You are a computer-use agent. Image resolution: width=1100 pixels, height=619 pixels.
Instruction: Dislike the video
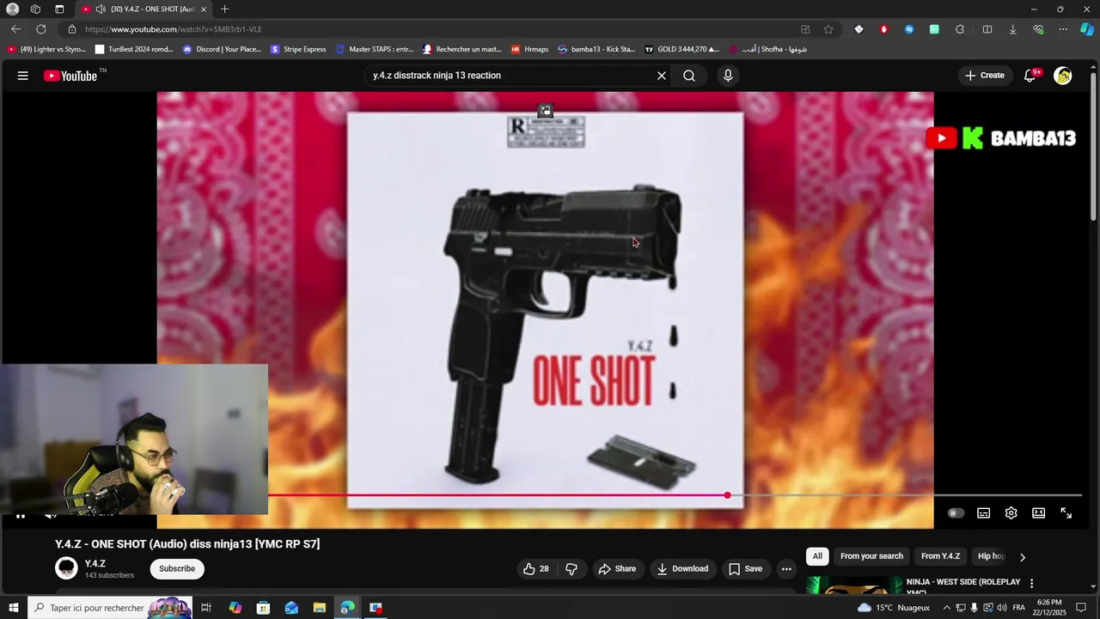pyautogui.click(x=571, y=568)
